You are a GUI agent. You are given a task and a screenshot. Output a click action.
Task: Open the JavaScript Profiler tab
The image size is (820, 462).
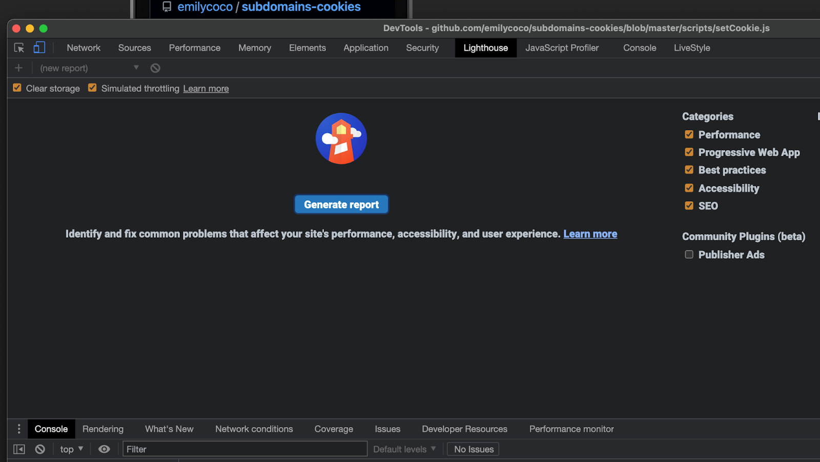(x=562, y=48)
